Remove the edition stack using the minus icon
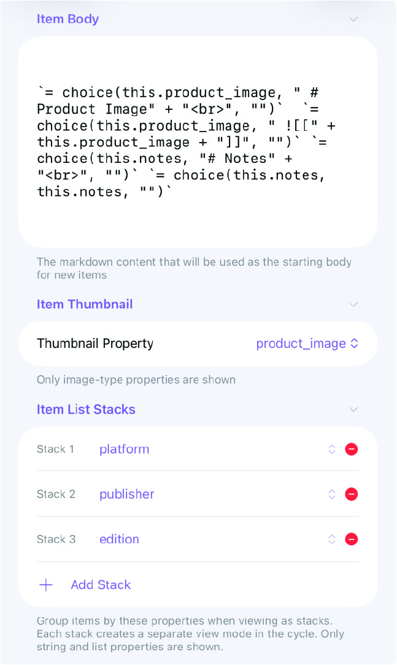Screen dimensions: 397x665 (x=352, y=539)
